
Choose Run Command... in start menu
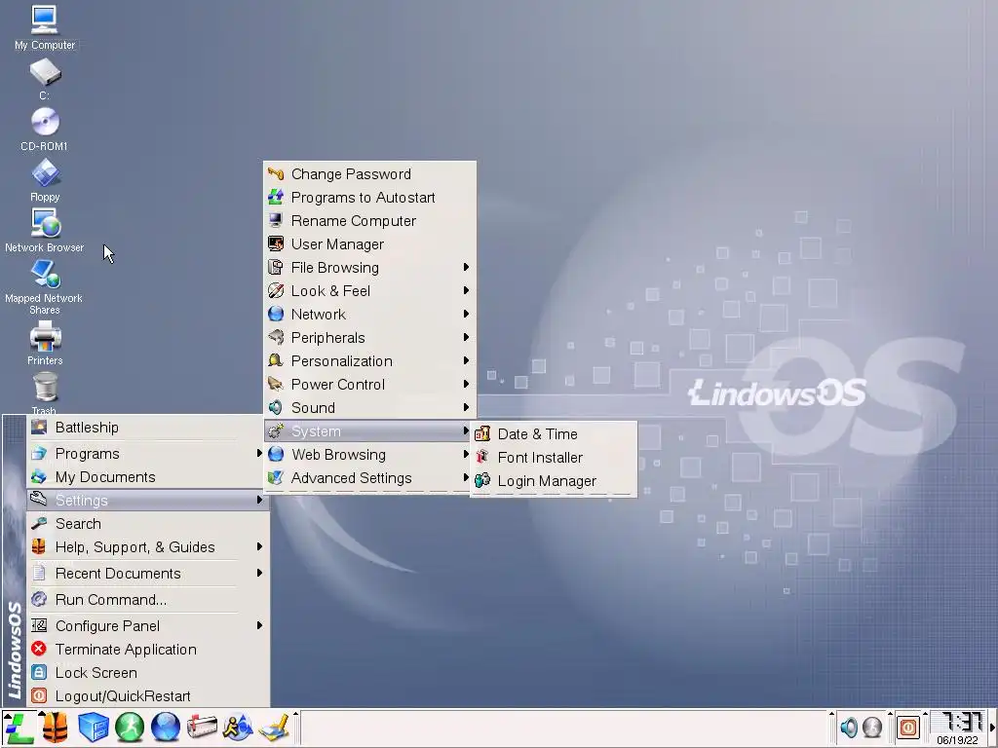pyautogui.click(x=148, y=600)
